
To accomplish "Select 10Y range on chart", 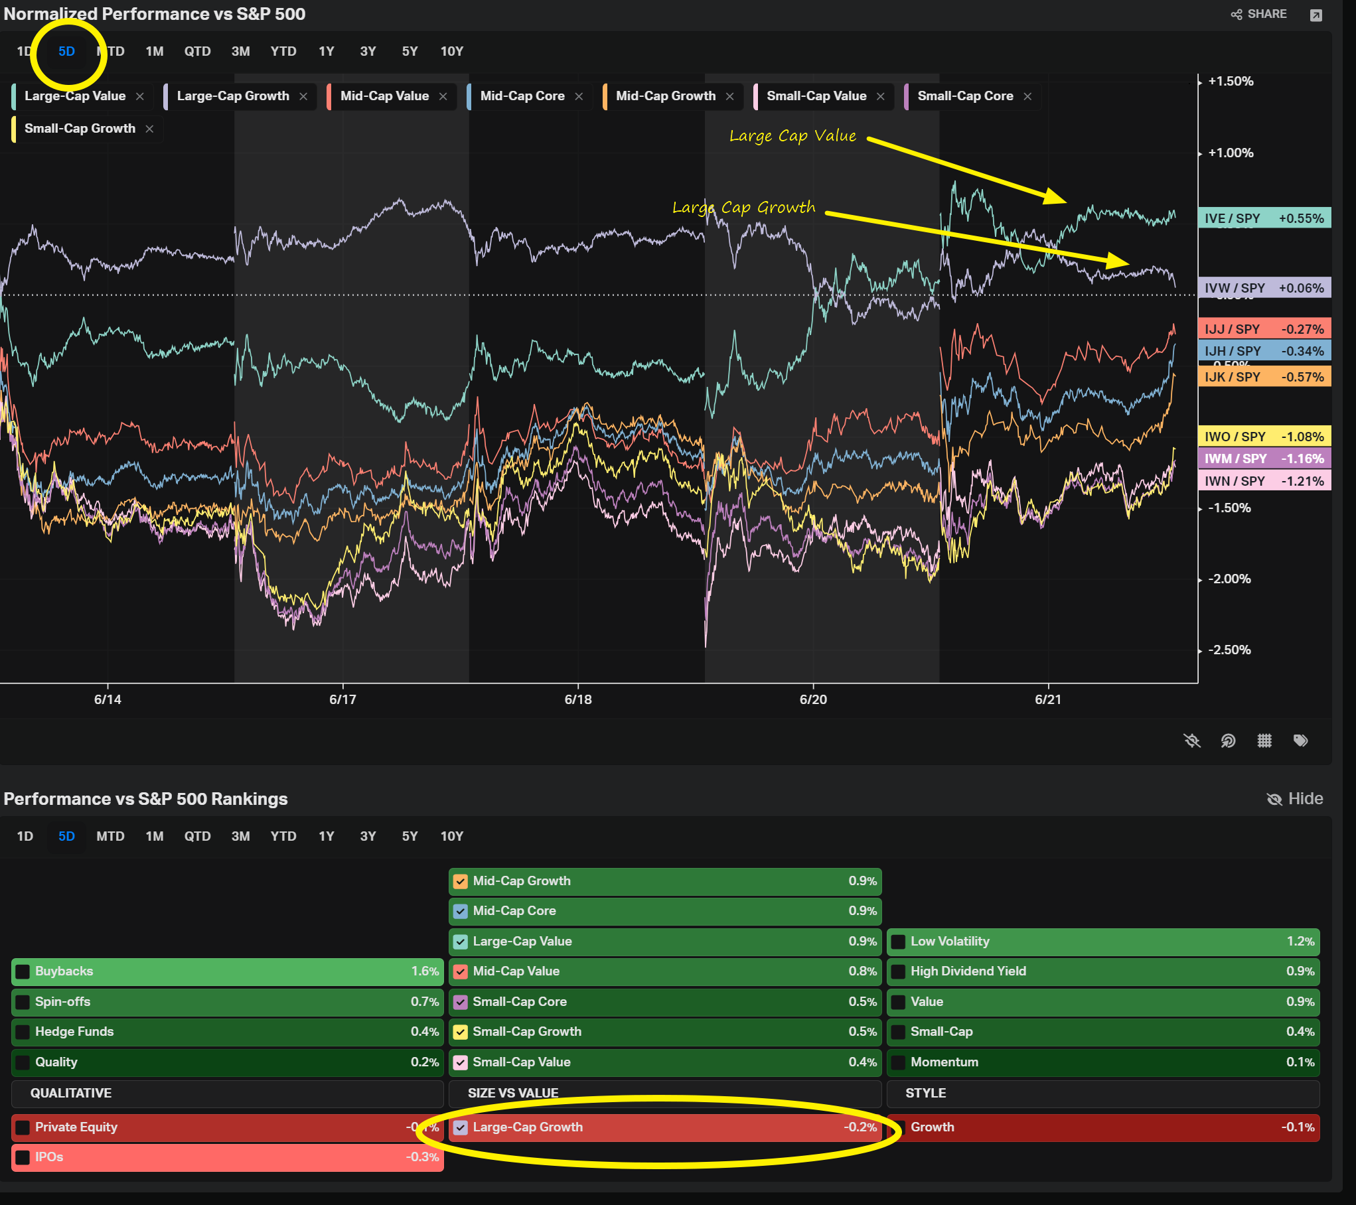I will pos(452,51).
